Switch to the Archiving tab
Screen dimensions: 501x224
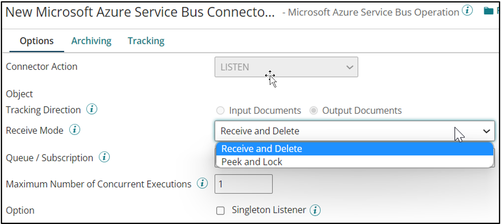pos(91,41)
